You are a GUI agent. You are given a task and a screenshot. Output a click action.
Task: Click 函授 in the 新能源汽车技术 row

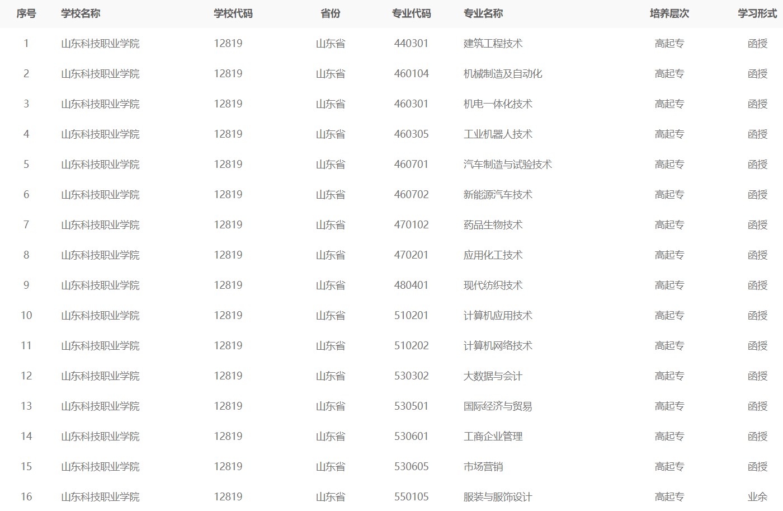[x=757, y=195]
